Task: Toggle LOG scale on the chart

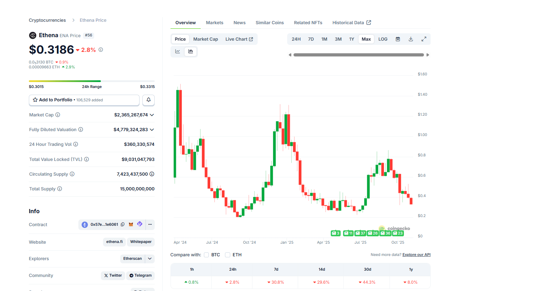Action: tap(382, 39)
